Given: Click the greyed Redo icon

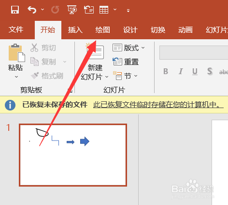Looking at the screenshot, I should coord(55,10).
